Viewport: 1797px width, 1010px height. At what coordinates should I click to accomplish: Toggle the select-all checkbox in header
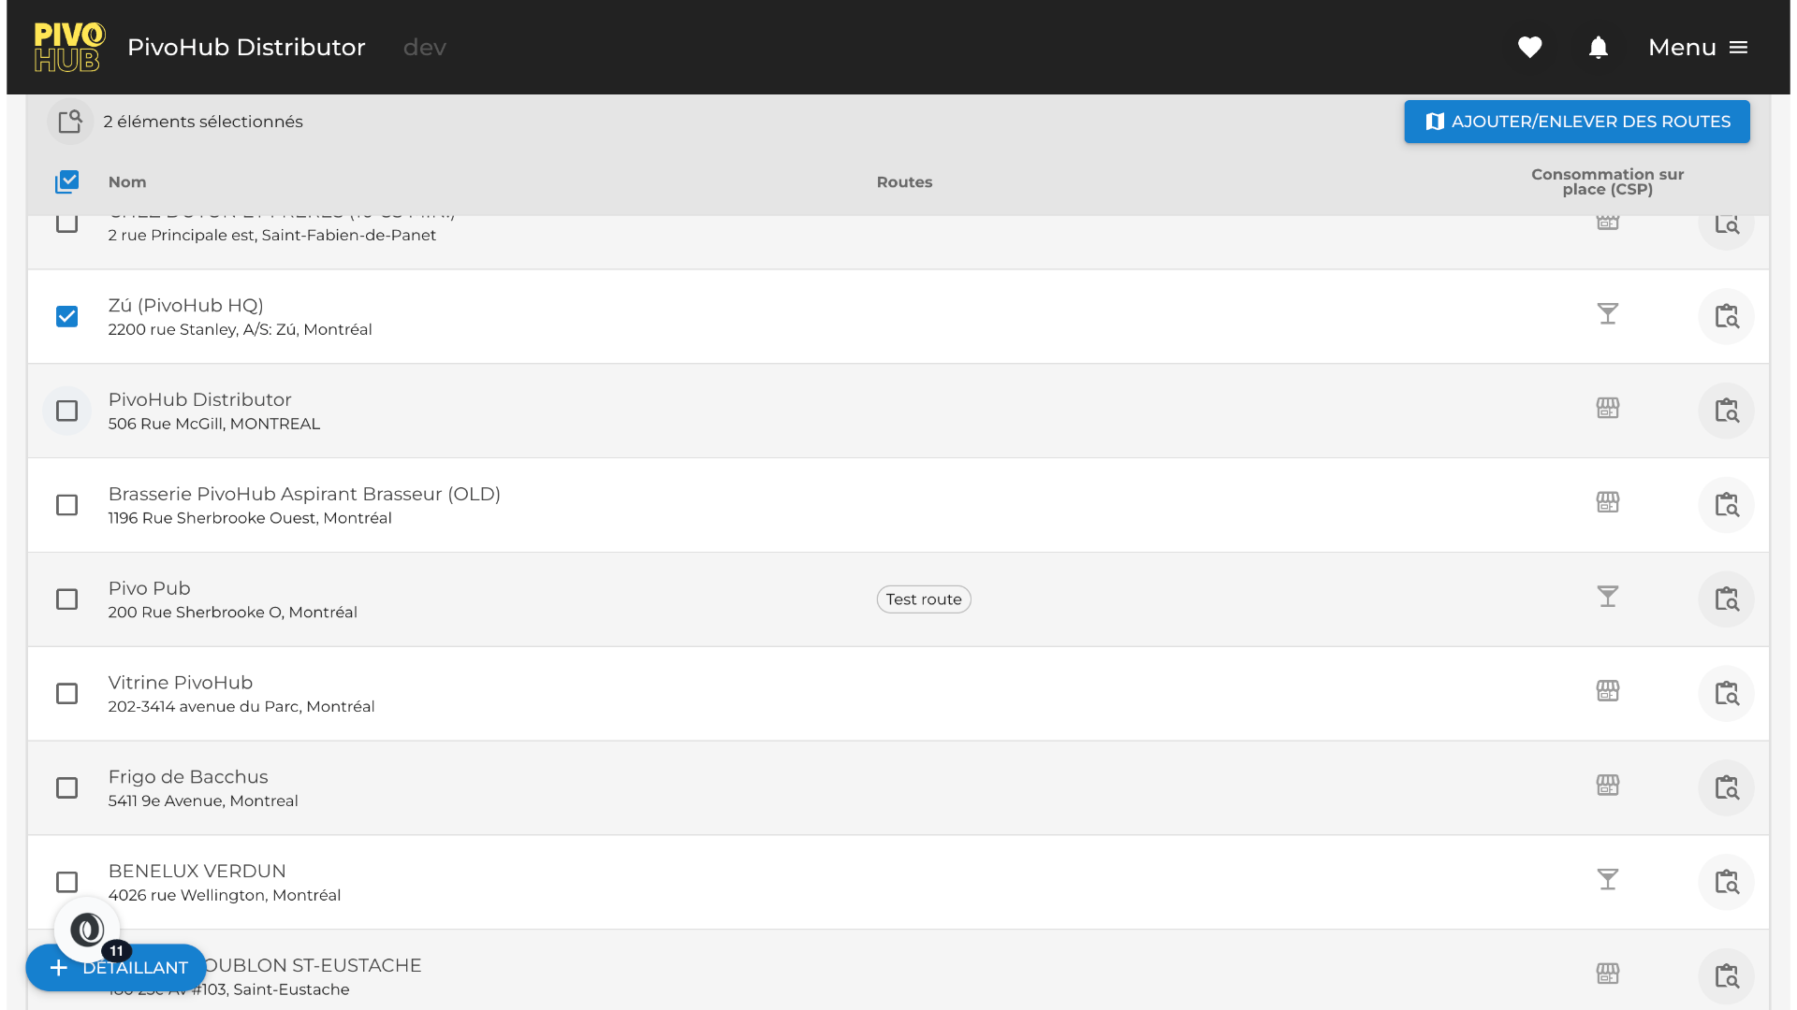point(66,181)
